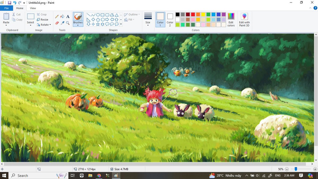318x179 pixels.
Task: Click the Brushes tool icon
Action: coord(78,16)
